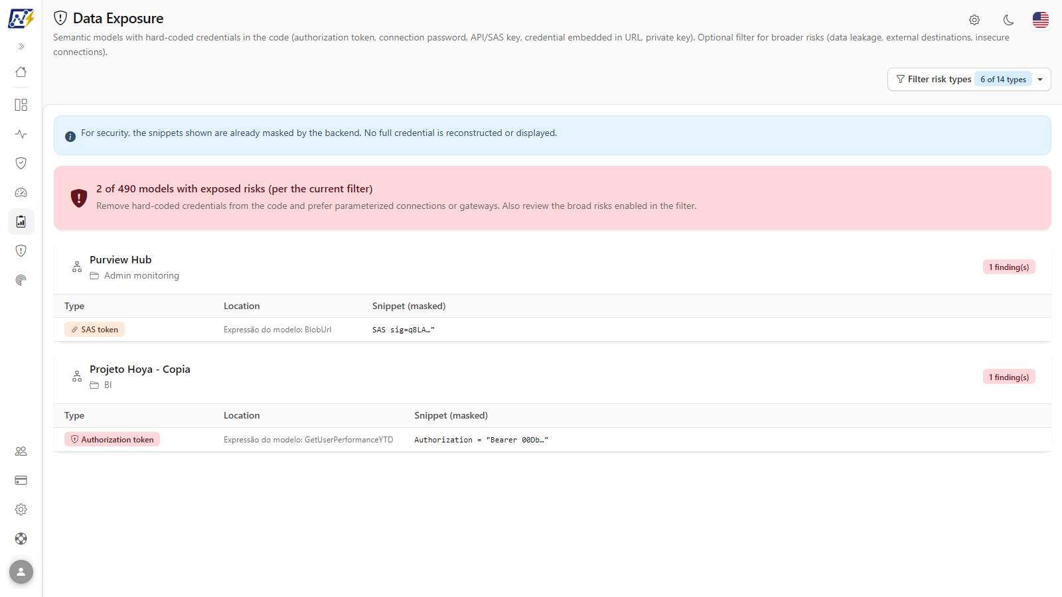The height and width of the screenshot is (597, 1062).
Task: Click the Projeto Hoya model hierarchy icon
Action: (77, 377)
